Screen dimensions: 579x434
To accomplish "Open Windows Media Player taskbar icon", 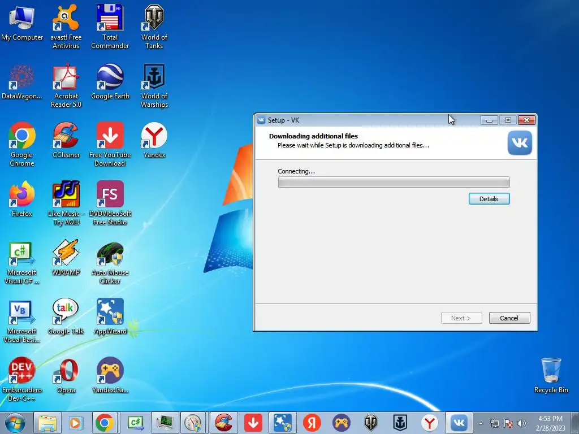I will 75,423.
